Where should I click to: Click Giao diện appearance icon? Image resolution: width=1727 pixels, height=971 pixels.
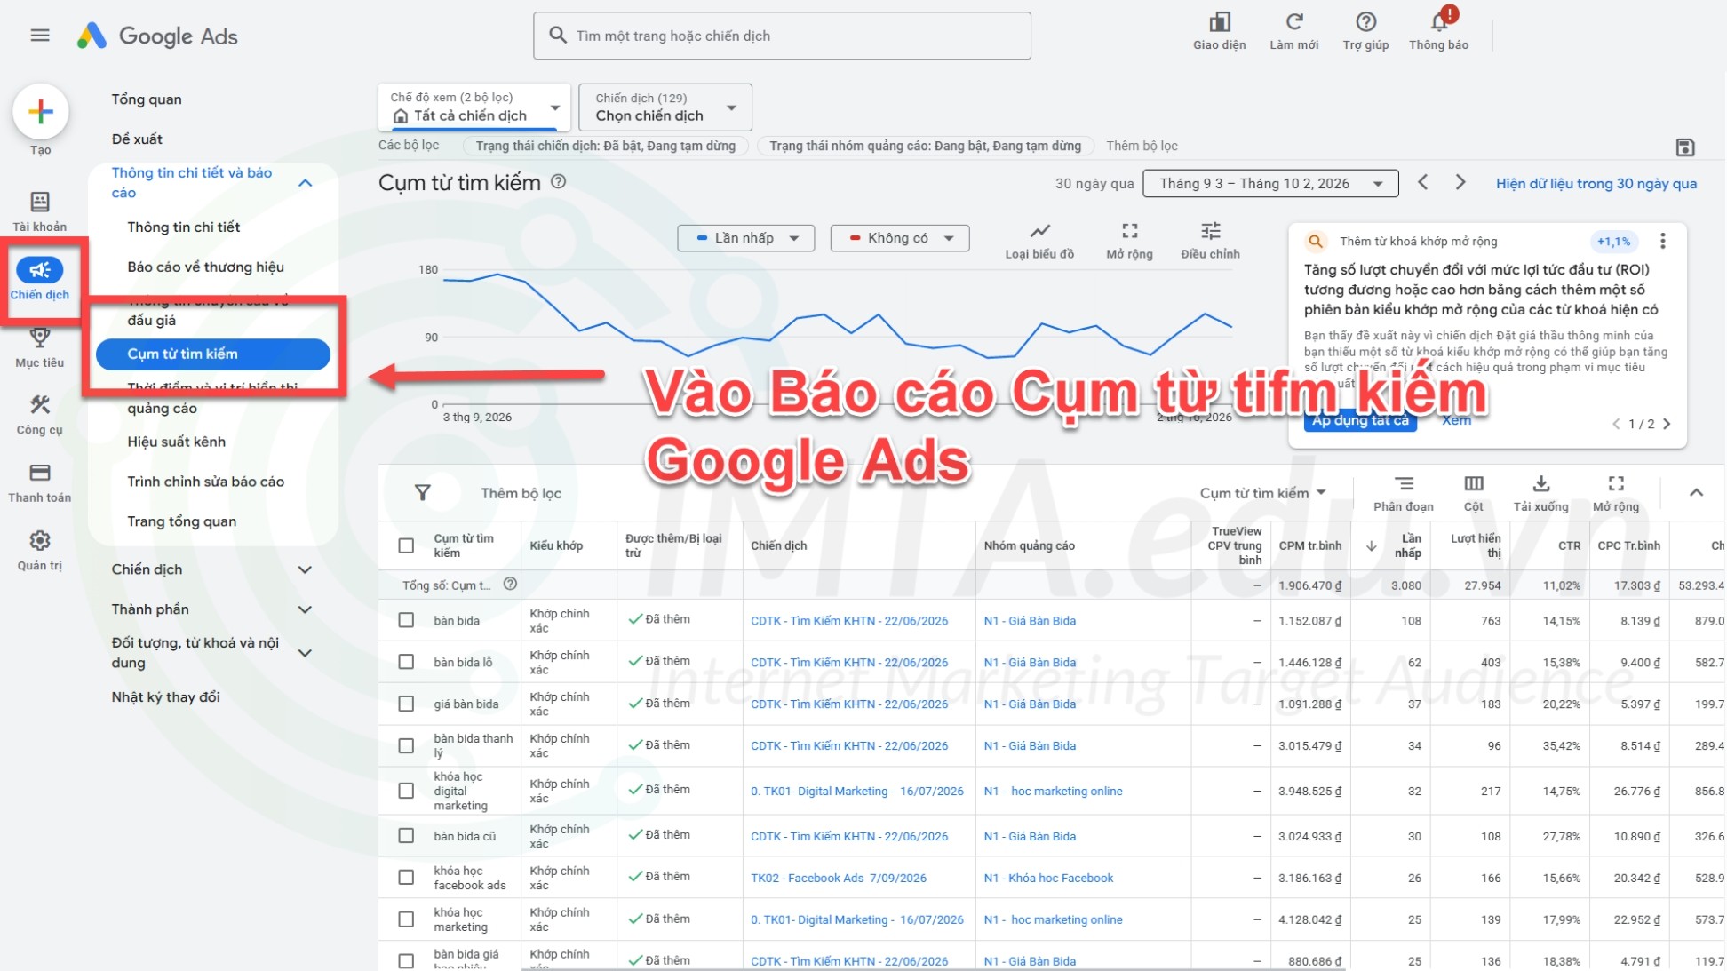pyautogui.click(x=1219, y=22)
